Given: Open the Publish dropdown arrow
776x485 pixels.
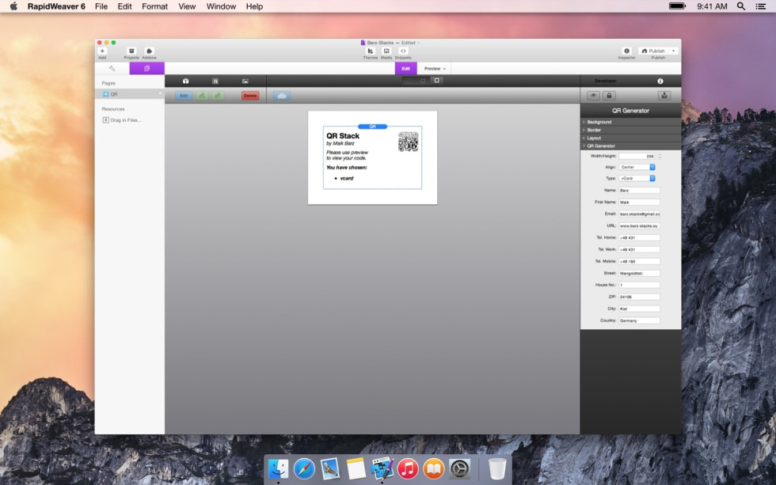Looking at the screenshot, I should tap(674, 51).
